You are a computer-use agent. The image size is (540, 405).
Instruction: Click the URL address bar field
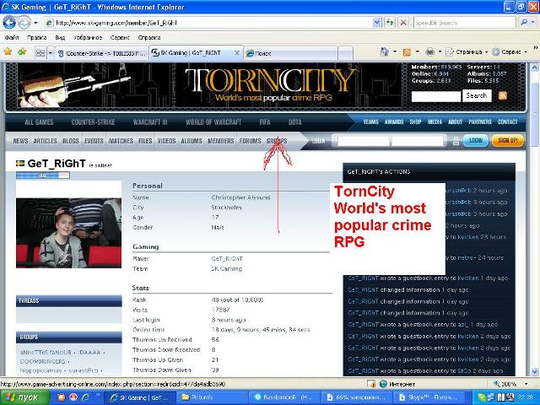pos(208,23)
